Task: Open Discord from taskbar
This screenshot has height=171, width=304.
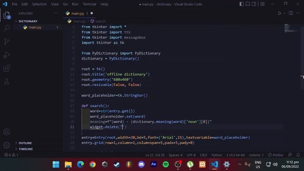Action: pyautogui.click(x=141, y=164)
